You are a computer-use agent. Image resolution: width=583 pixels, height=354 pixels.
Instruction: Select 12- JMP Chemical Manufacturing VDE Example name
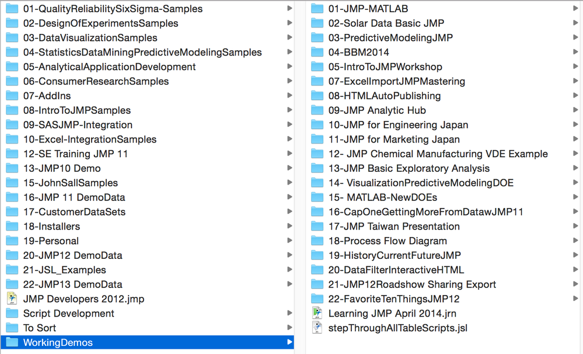(438, 154)
